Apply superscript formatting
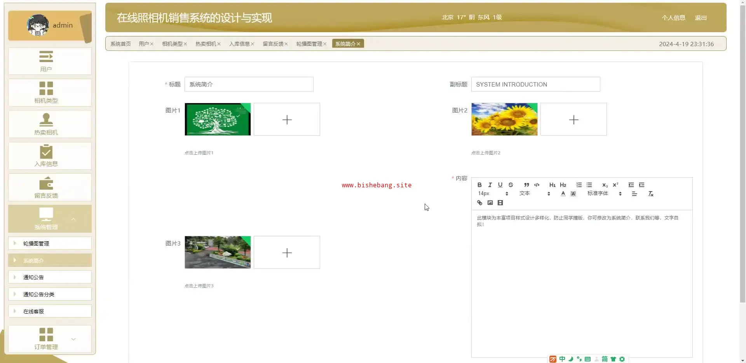Image resolution: width=746 pixels, height=363 pixels. point(615,185)
